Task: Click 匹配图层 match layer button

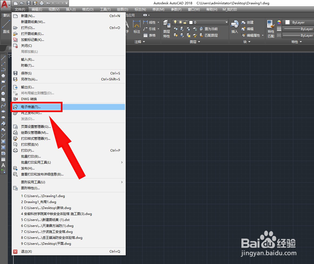Action: point(209,35)
